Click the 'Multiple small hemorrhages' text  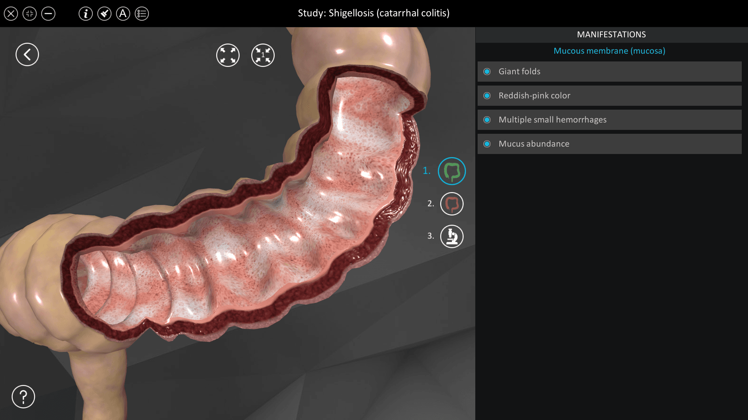[x=552, y=120]
